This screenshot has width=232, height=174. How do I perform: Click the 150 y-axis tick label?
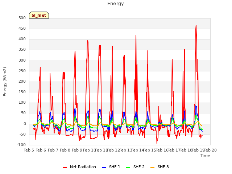pos(22,92)
